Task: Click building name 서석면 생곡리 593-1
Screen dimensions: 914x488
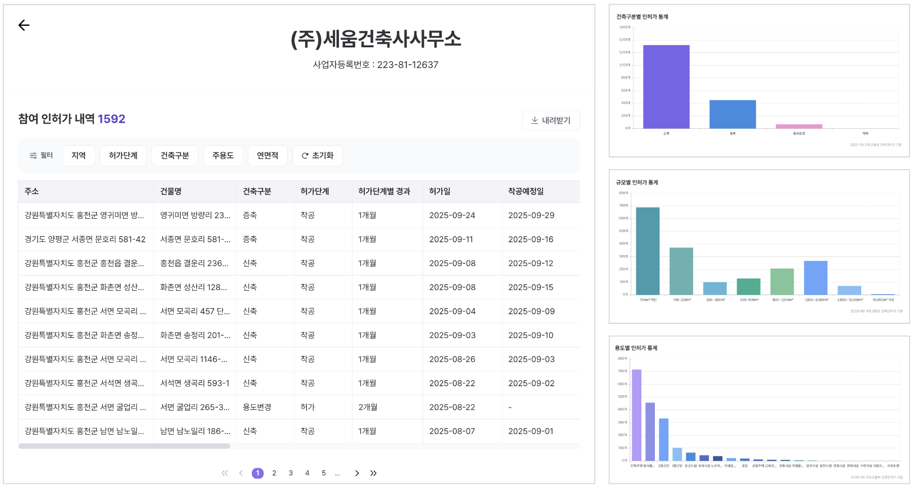Action: pos(195,383)
